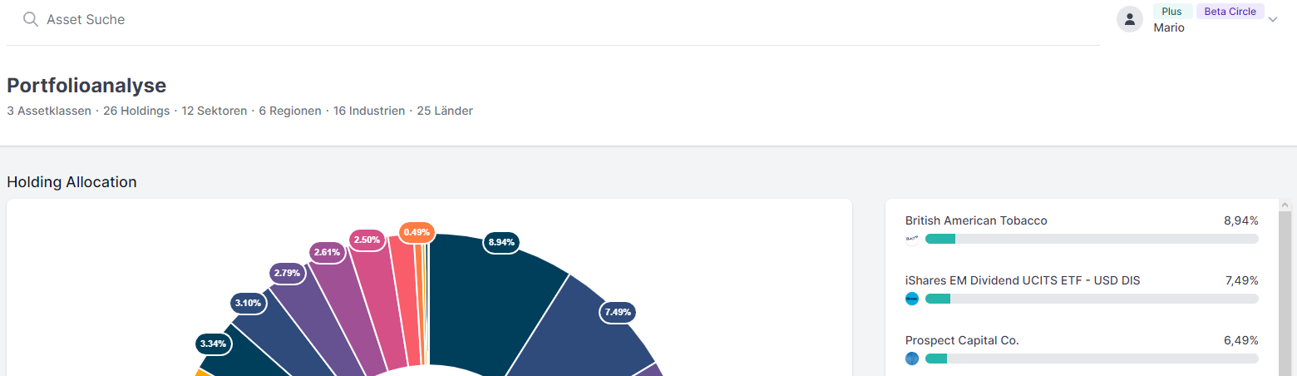Click the orange 0.49% chart label
This screenshot has width=1297, height=376.
tap(417, 231)
